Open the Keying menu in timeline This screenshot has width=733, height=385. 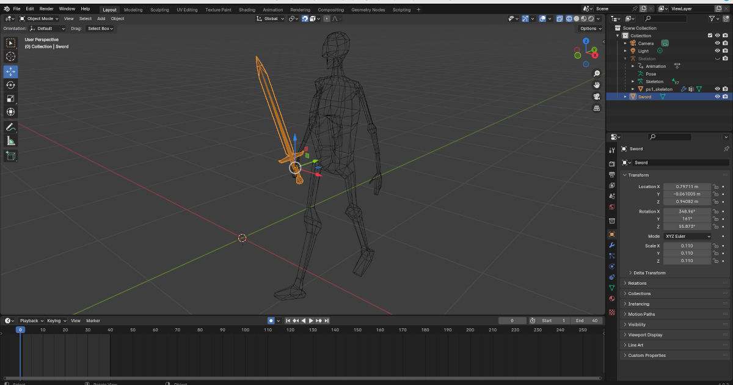point(56,321)
